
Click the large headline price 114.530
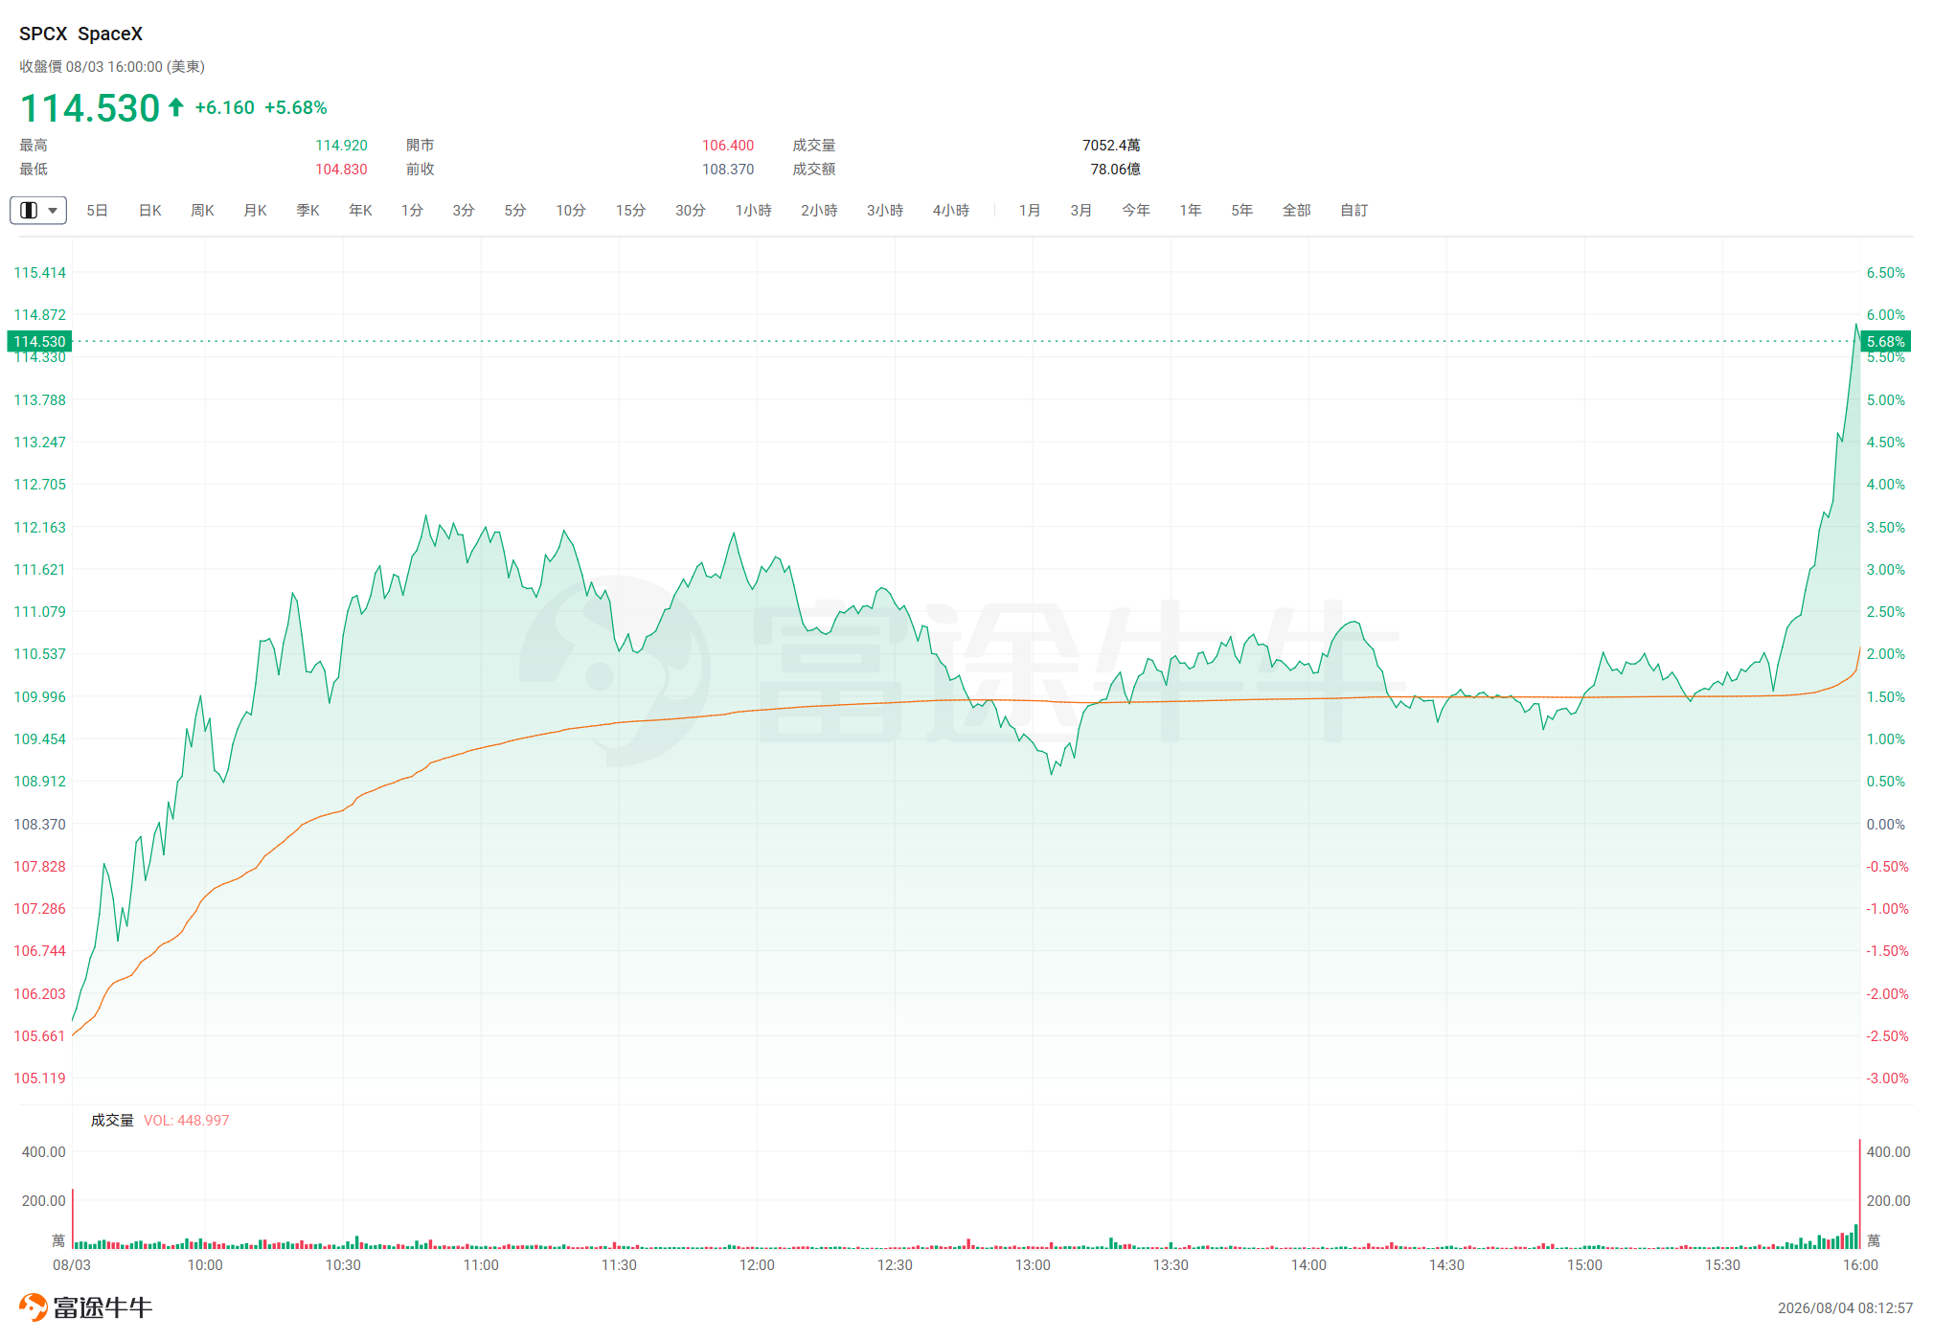pyautogui.click(x=90, y=108)
